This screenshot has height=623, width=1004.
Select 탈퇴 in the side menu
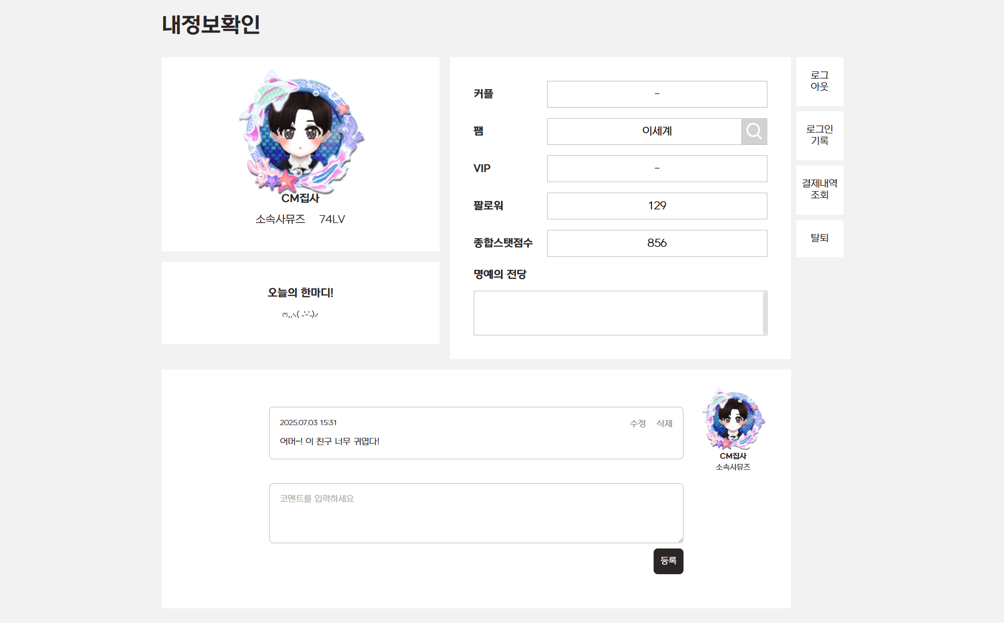[x=819, y=238]
